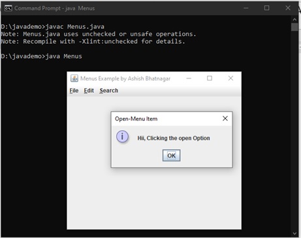The image size is (301, 238).
Task: Click the information icon in the dialog
Action: [x=122, y=137]
